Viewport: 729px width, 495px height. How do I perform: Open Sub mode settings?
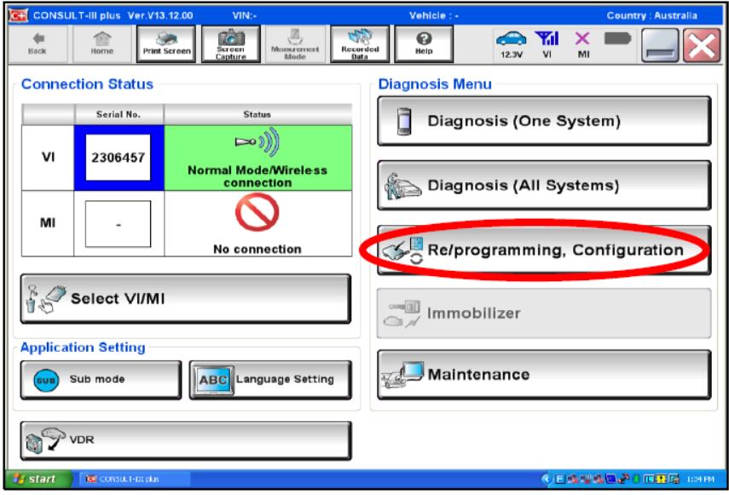pyautogui.click(x=101, y=380)
